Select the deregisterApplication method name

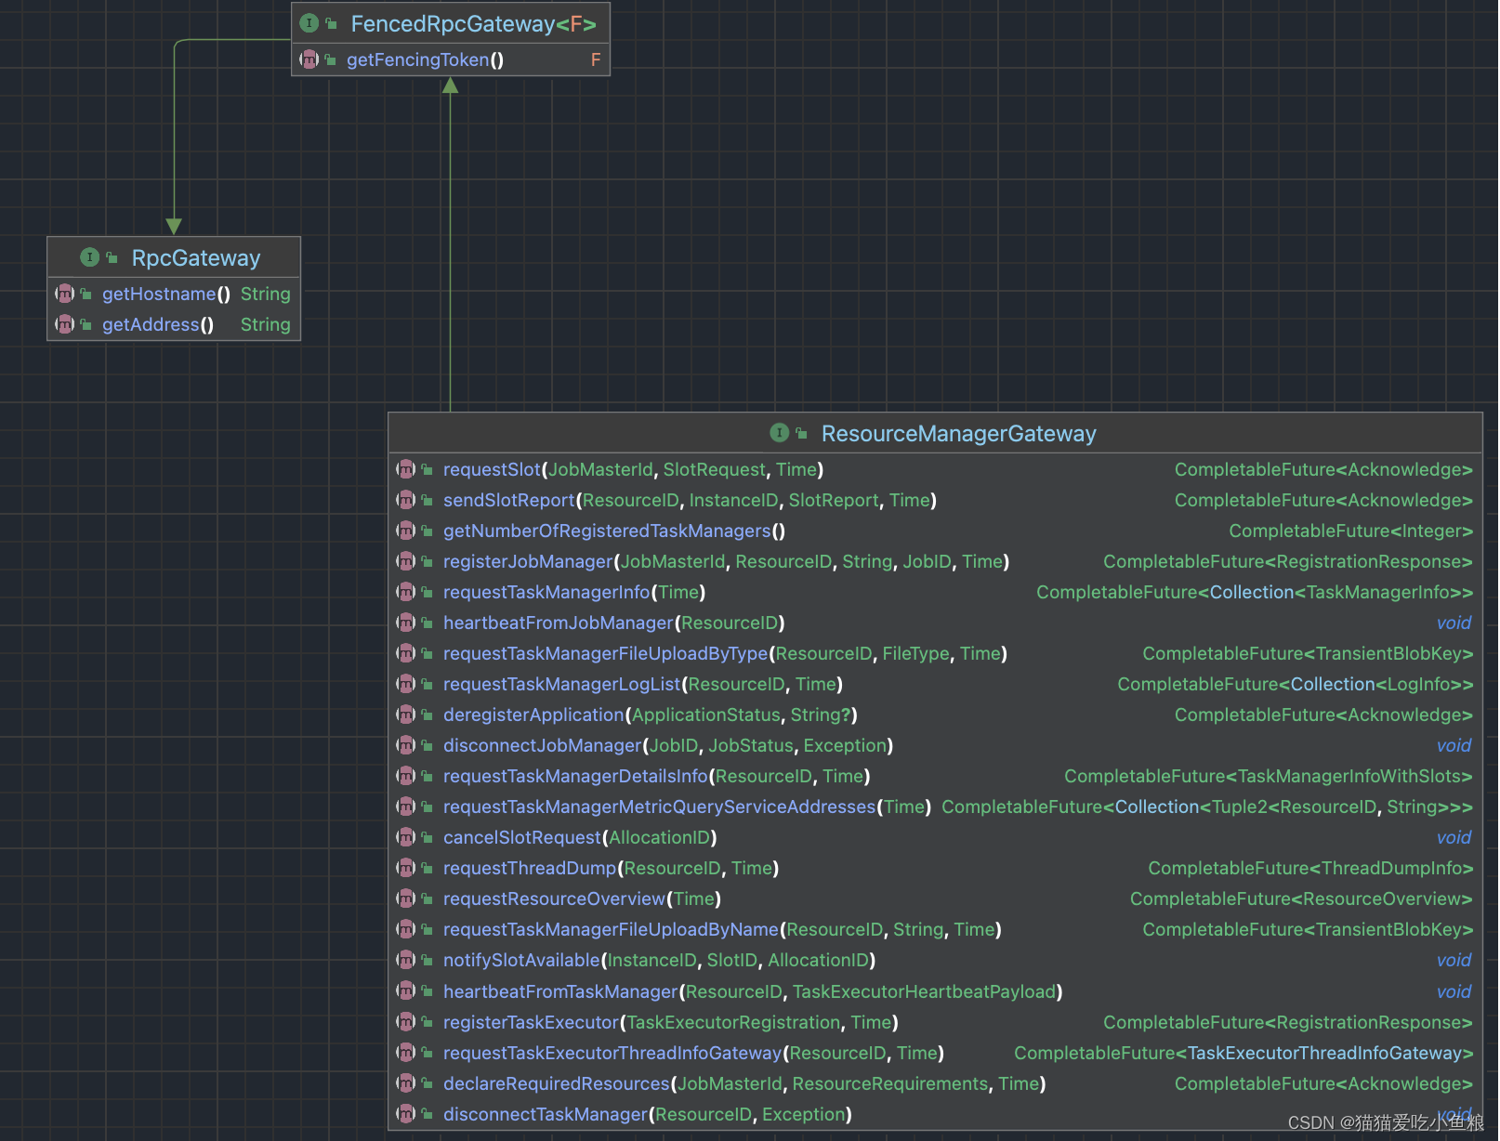533,715
